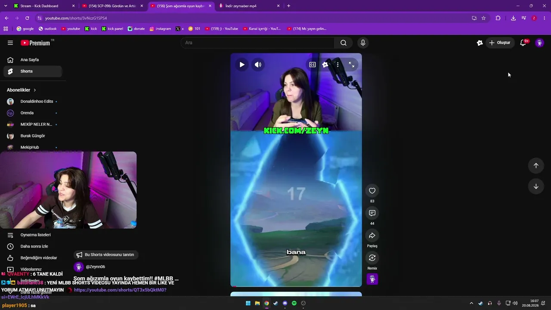551x310 pixels.
Task: Go to the previous Short with up arrow
Action: [536, 166]
